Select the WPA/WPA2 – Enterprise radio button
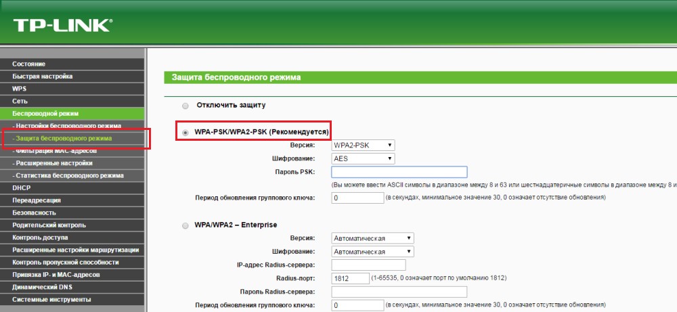The width and height of the screenshot is (677, 312). (x=185, y=225)
